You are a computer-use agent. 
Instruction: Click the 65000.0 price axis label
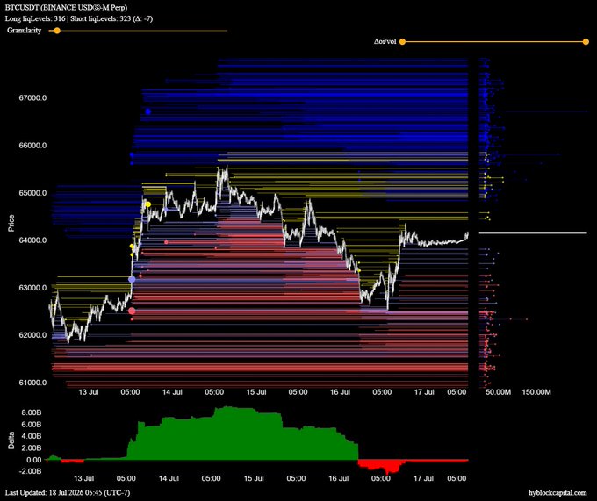[32, 193]
